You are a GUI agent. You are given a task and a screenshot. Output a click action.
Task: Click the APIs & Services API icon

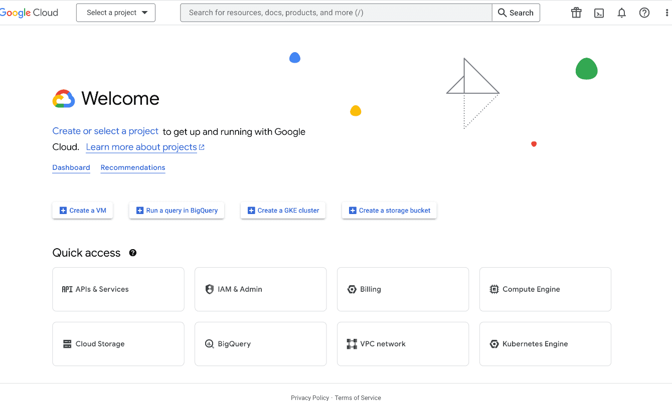click(67, 289)
